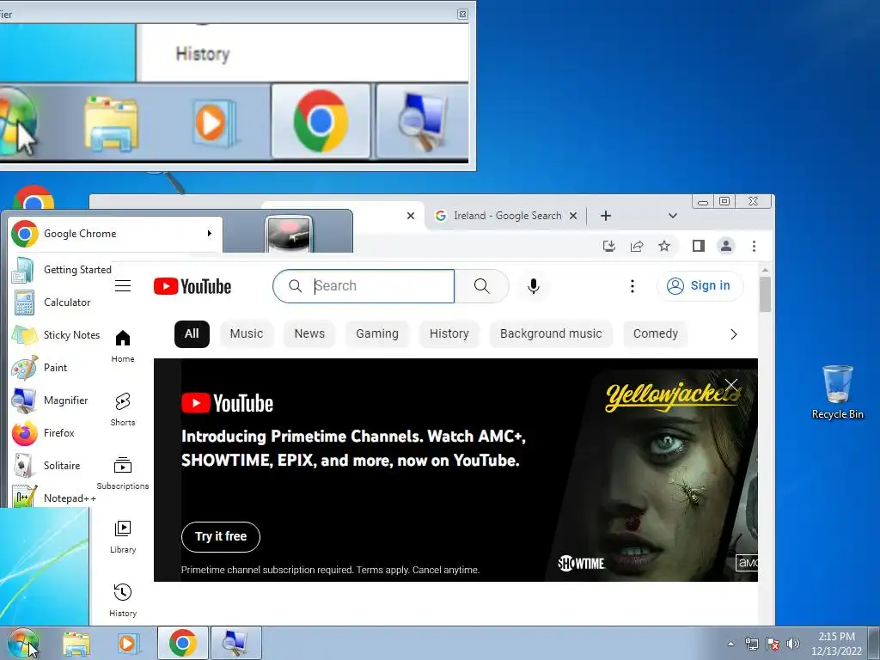
Task: Click Magnifier icon on taskbar
Action: click(x=235, y=643)
